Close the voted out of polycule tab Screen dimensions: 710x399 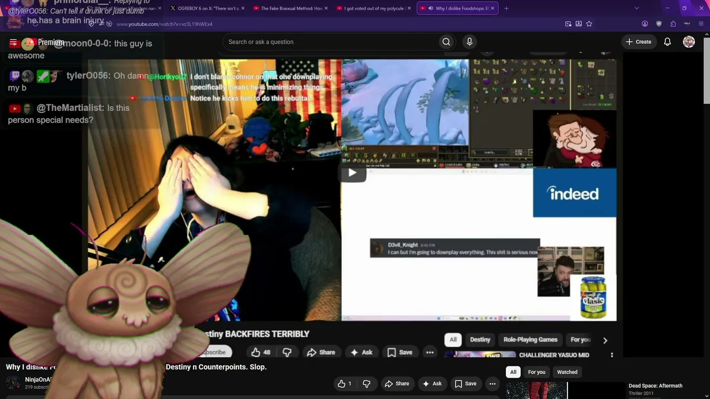pos(409,8)
